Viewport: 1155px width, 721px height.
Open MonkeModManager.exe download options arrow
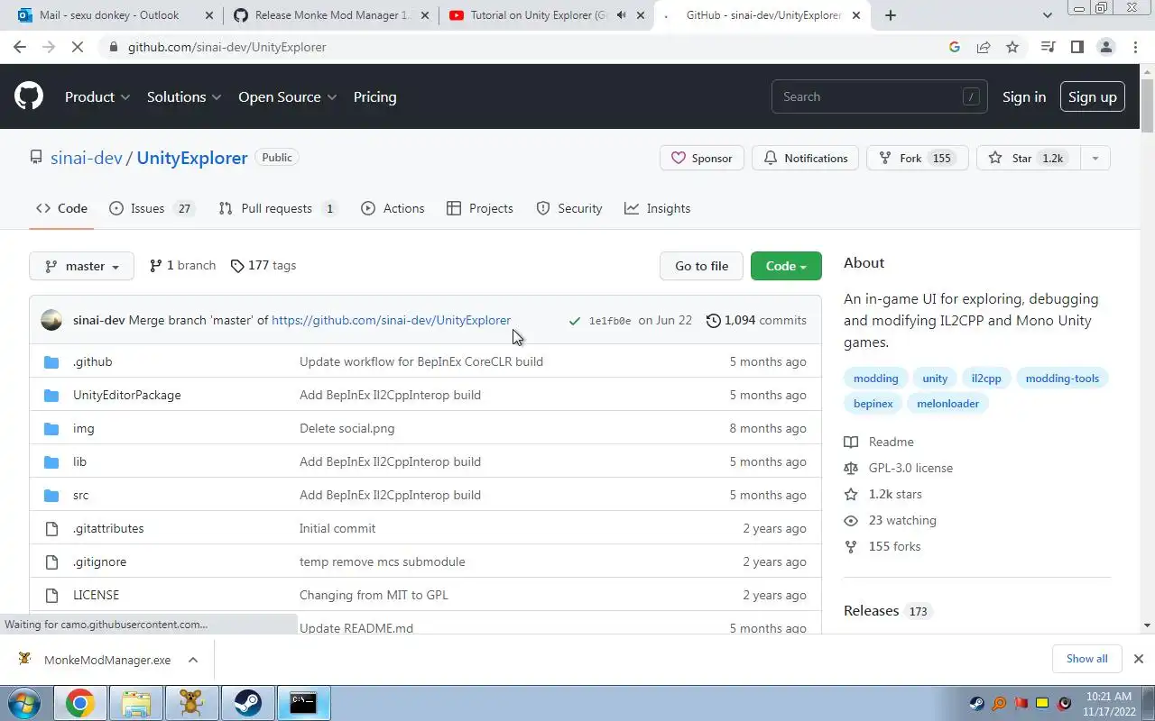pos(193,660)
